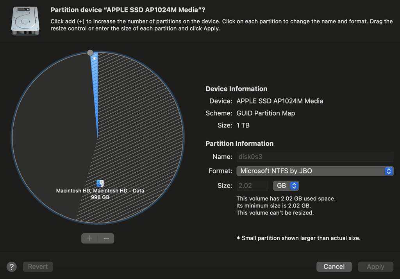Open the GB size unit dropdown
Viewport: 400px width, 279px height.
(286, 185)
